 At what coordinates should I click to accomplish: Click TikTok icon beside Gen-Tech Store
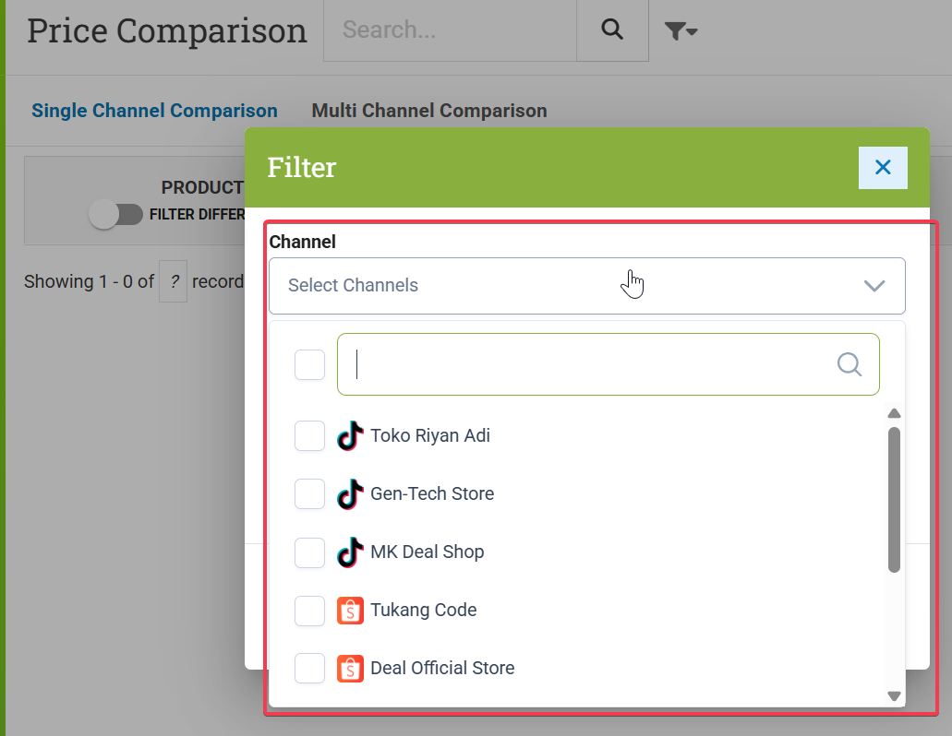[349, 493]
